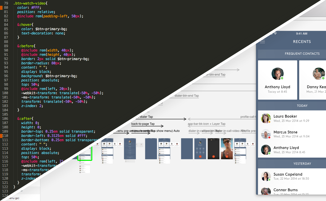
Task: Click the 'dialer-btn-end Tap' label above back-to-page
Action: 187,96
